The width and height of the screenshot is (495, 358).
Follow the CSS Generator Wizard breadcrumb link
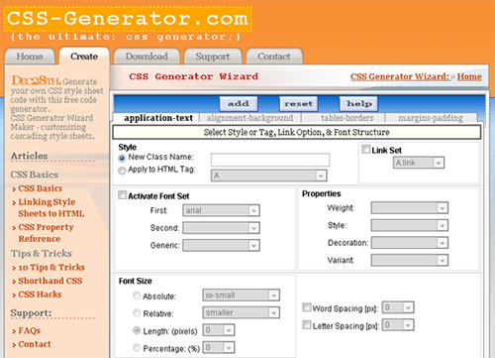[x=400, y=76]
